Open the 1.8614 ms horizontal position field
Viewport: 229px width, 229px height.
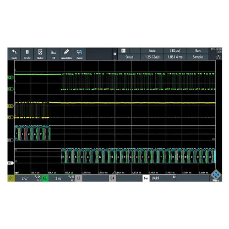pyautogui.click(x=175, y=57)
